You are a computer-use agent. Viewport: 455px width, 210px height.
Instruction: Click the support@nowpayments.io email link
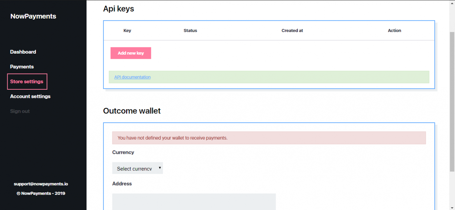coord(41,184)
